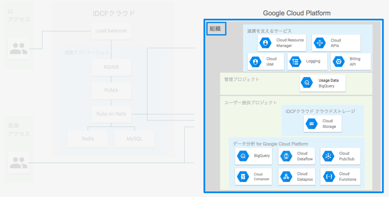Viewport: 389px width, 197px height.
Task: Click the Logging text label
Action: click(x=313, y=61)
